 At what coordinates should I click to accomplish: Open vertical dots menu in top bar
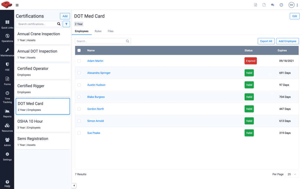[x=297, y=5]
